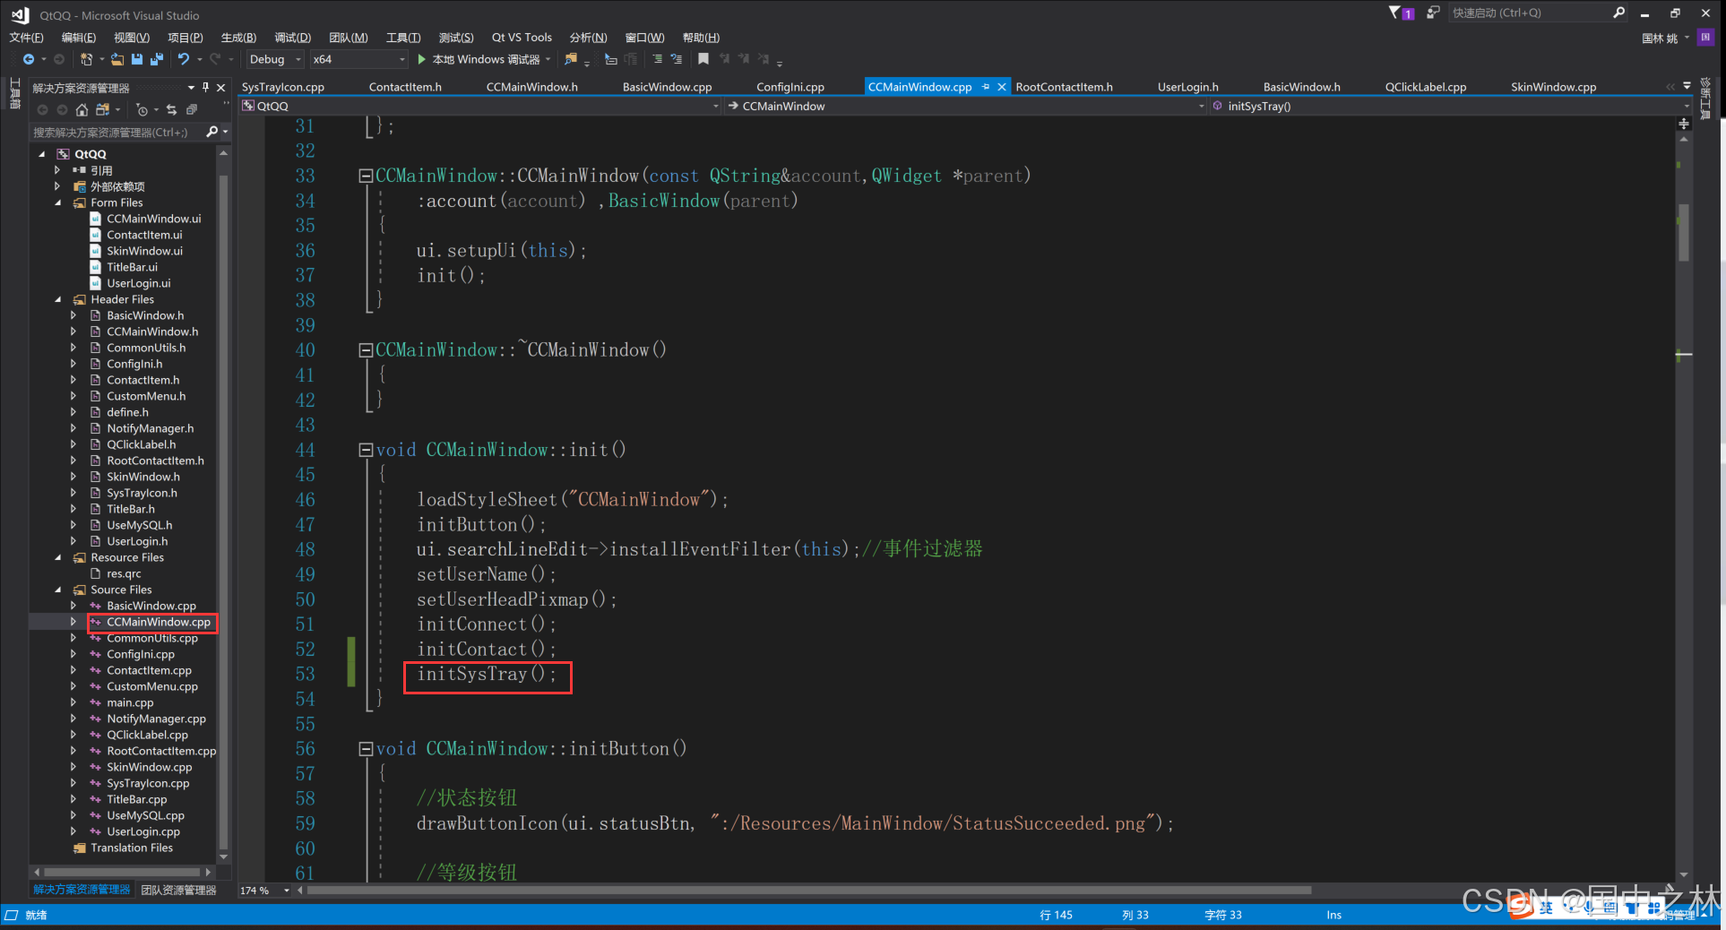Open the 调试(D) menu
Image resolution: width=1726 pixels, height=930 pixels.
click(292, 38)
